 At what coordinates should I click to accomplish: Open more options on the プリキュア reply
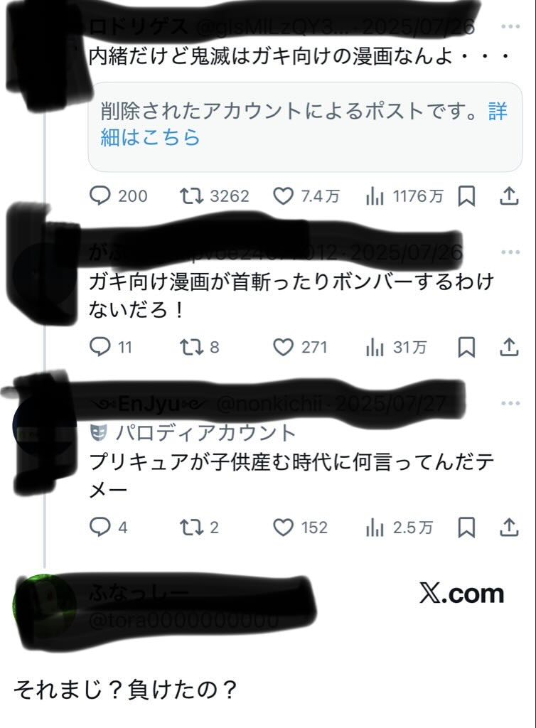510,403
